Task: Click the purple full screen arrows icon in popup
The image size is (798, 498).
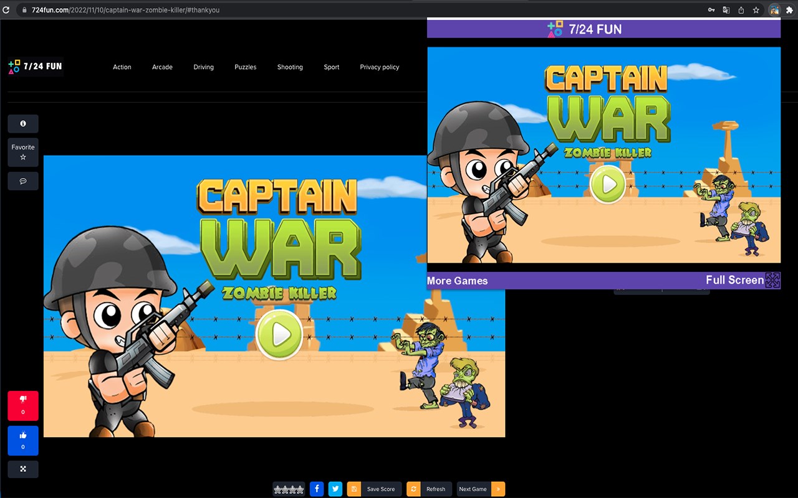Action: point(773,280)
